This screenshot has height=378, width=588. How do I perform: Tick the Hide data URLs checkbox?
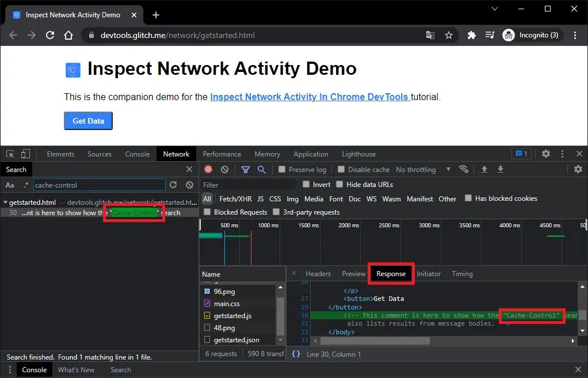[339, 185]
